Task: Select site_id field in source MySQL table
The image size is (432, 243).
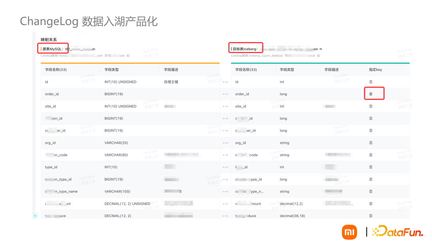Action: click(50, 106)
